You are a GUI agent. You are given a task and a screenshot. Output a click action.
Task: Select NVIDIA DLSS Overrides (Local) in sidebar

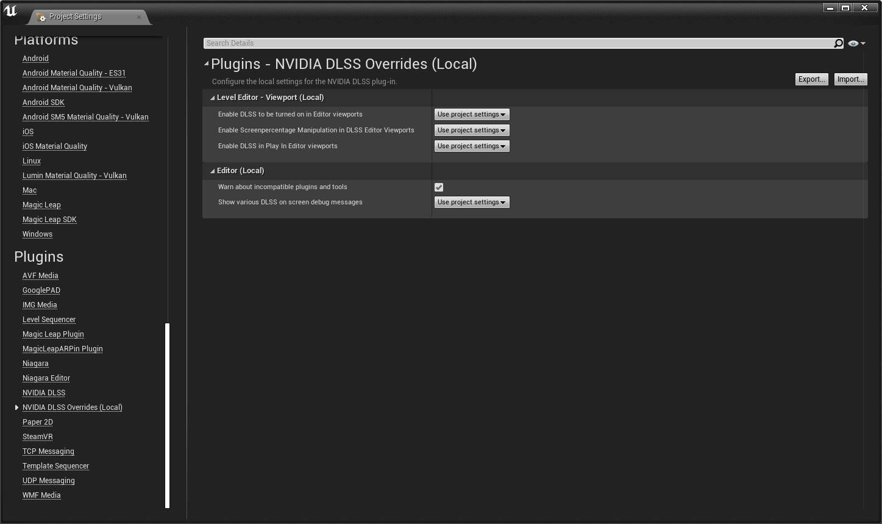tap(73, 407)
